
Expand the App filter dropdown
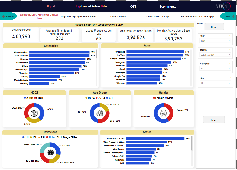215,83
